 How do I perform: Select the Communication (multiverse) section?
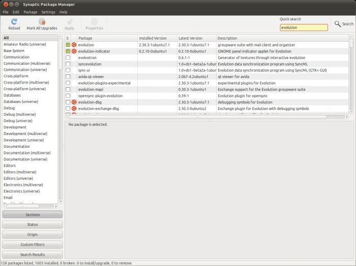(x=30, y=63)
